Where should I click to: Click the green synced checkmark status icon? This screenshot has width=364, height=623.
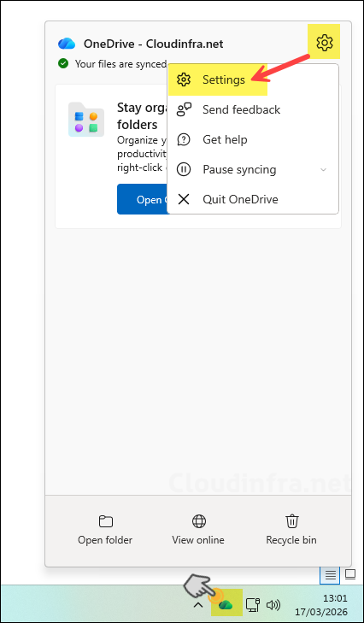pyautogui.click(x=62, y=63)
